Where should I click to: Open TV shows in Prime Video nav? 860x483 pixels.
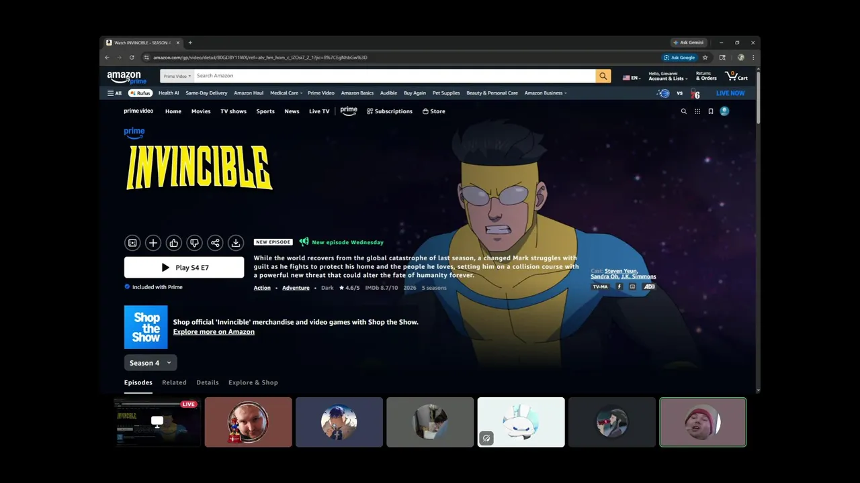233,111
